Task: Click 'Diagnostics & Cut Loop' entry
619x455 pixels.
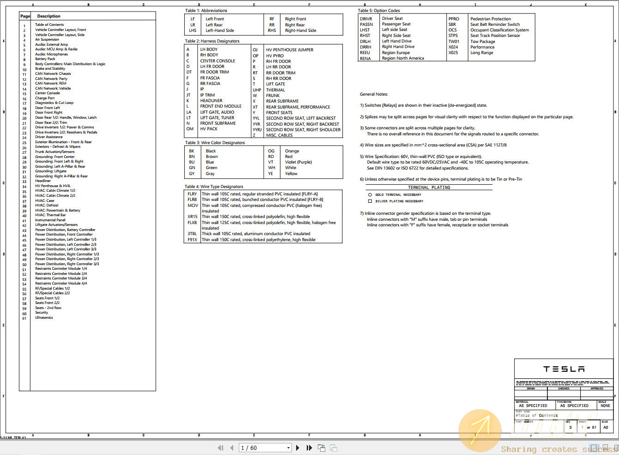Action: pos(54,103)
